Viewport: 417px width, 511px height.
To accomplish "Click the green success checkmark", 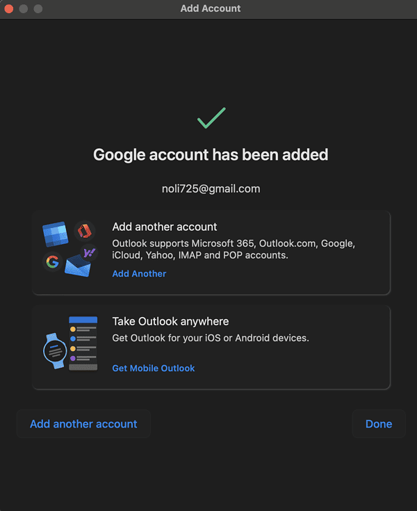I will 211,118.
